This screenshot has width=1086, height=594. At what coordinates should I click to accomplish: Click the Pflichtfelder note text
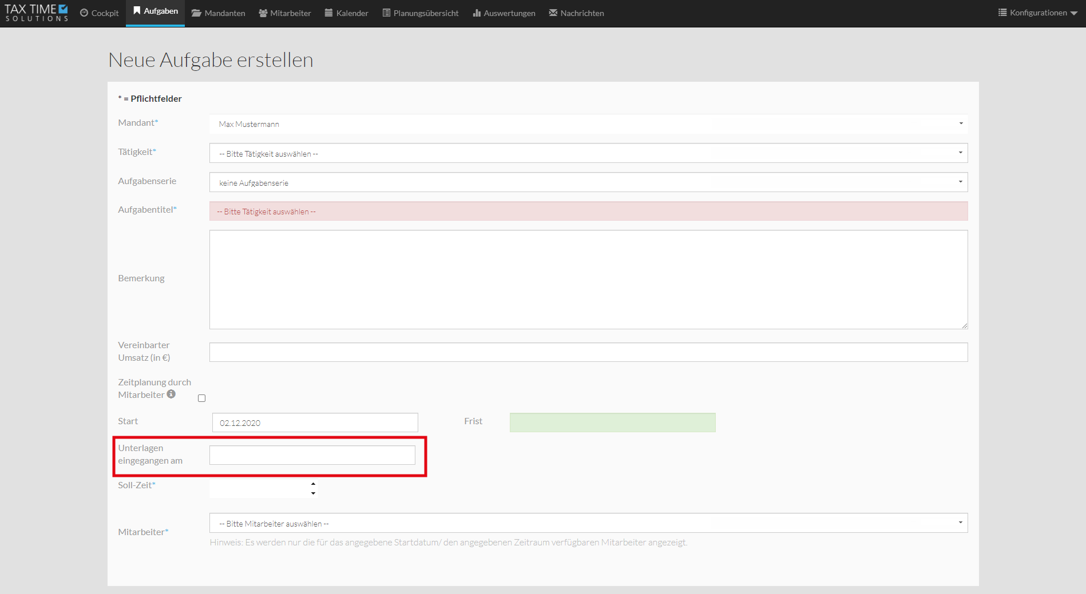tap(150, 98)
